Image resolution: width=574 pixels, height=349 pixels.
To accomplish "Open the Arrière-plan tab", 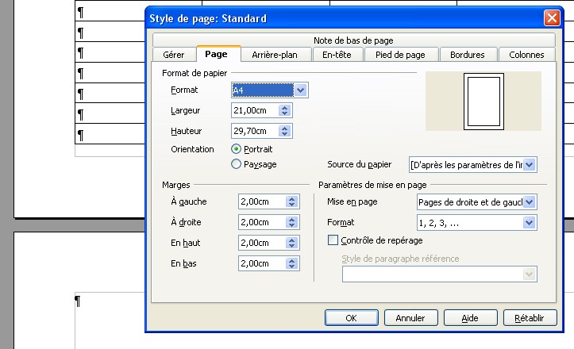I will pos(275,55).
